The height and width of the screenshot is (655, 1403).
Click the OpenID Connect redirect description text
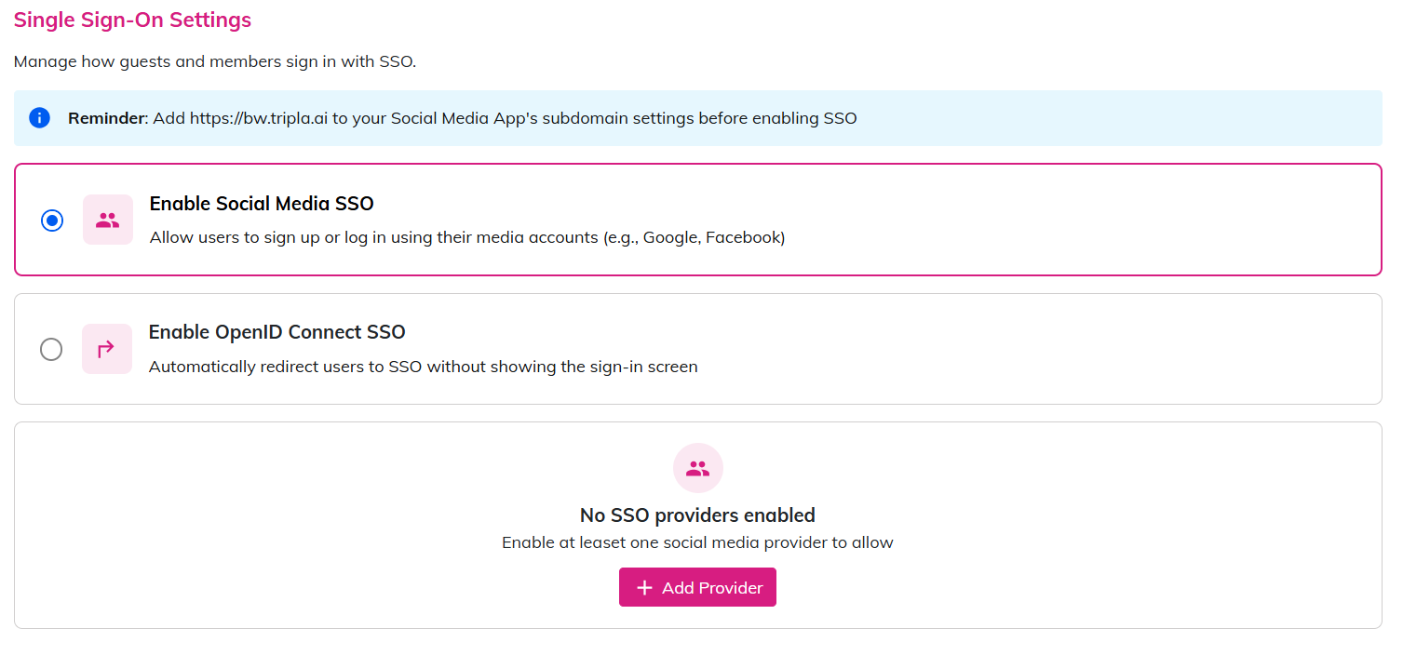click(423, 367)
